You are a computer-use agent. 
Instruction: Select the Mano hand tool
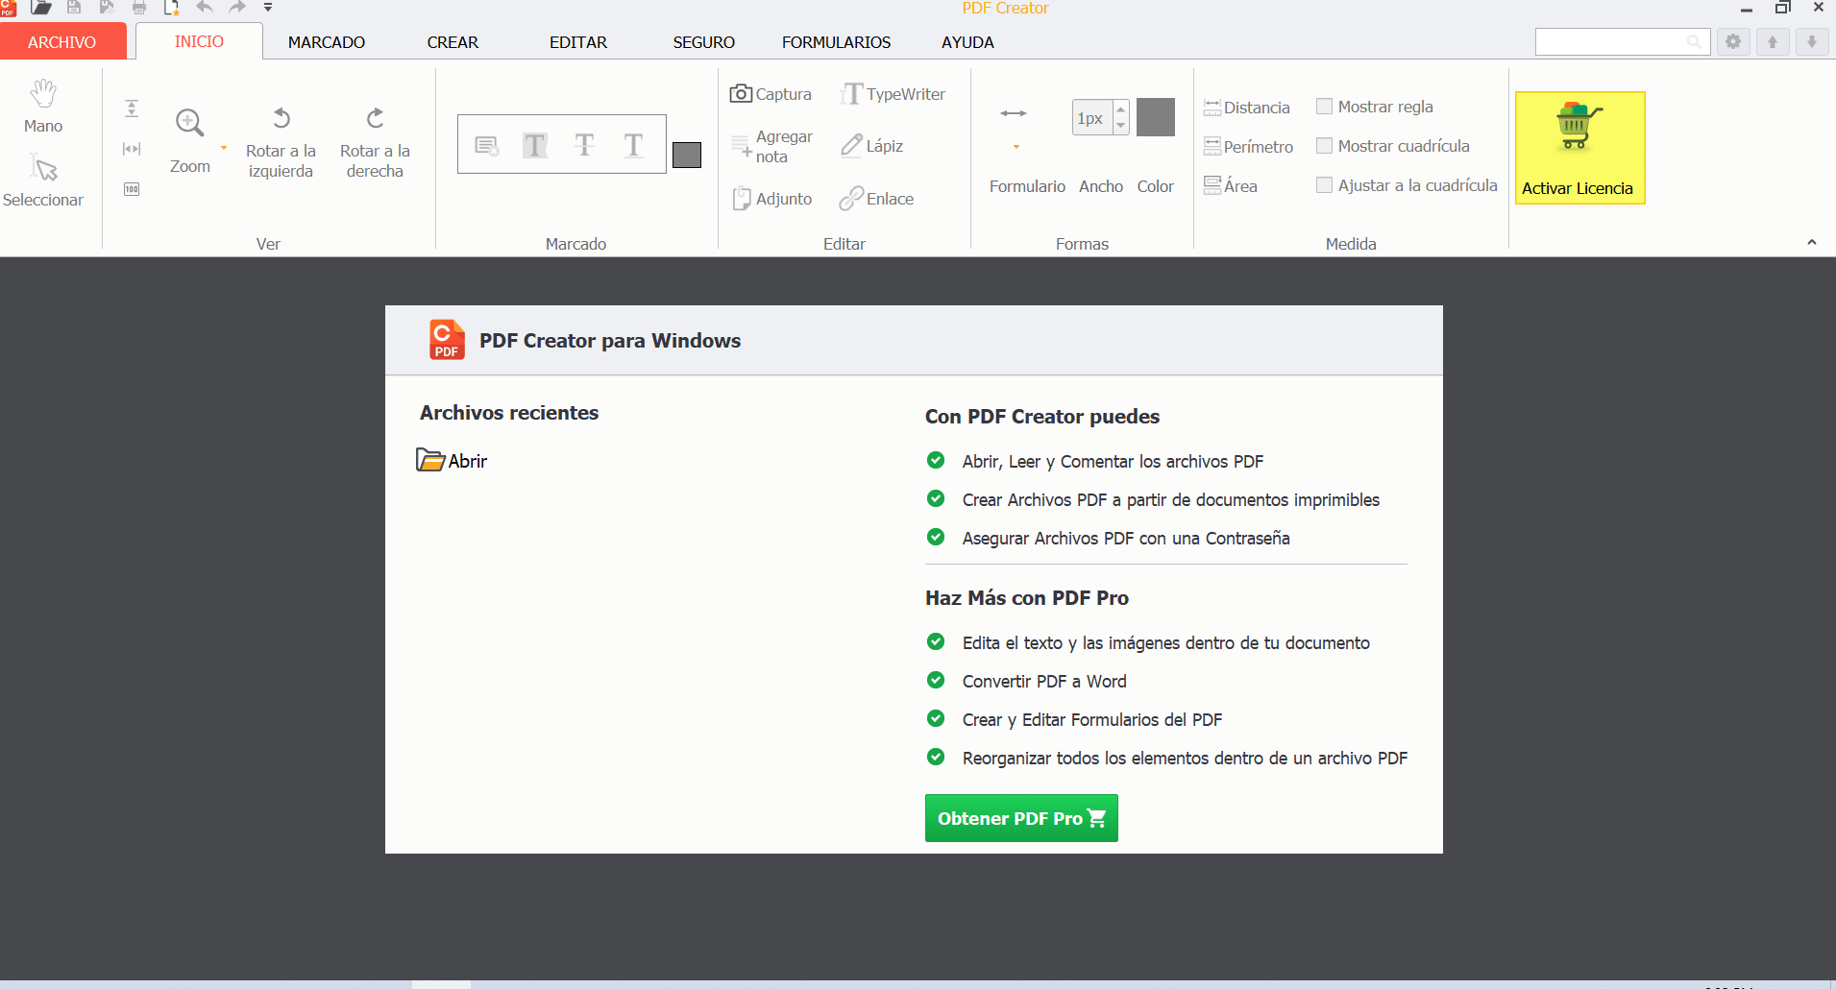(x=43, y=106)
